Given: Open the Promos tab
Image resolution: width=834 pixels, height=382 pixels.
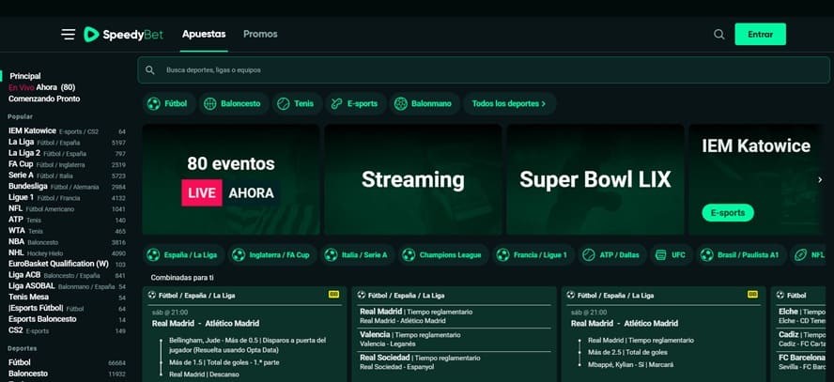Looking at the screenshot, I should tap(260, 34).
